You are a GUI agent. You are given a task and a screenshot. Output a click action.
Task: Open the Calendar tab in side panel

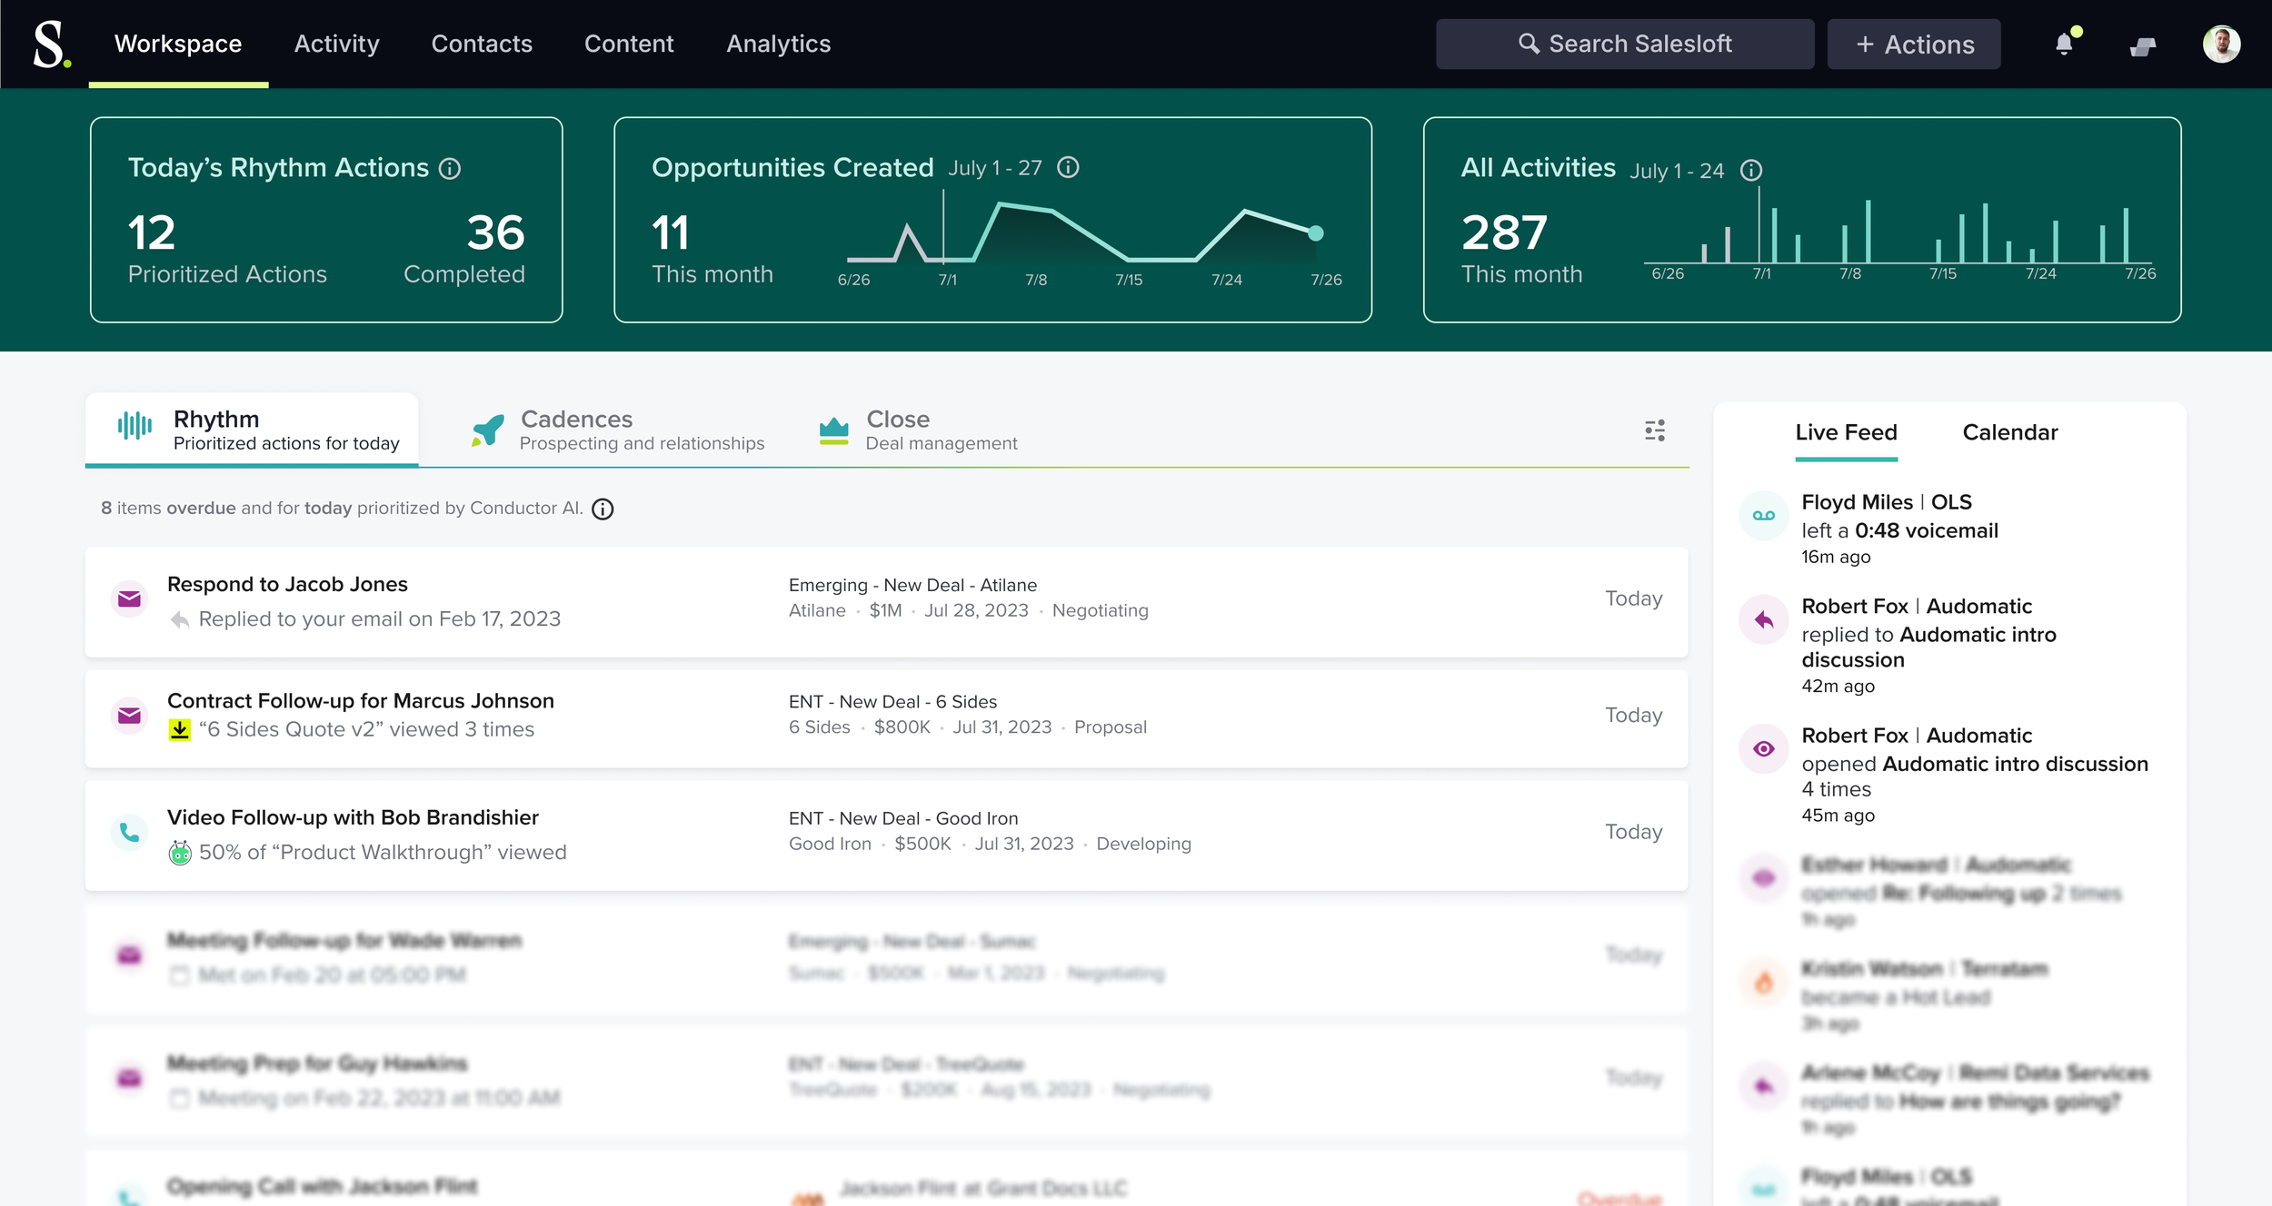click(x=2009, y=432)
